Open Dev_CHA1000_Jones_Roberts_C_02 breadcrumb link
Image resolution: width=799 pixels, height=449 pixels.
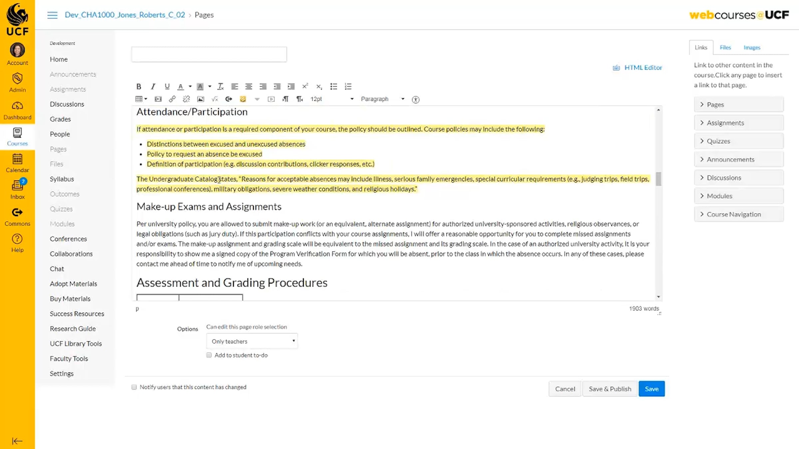click(125, 15)
